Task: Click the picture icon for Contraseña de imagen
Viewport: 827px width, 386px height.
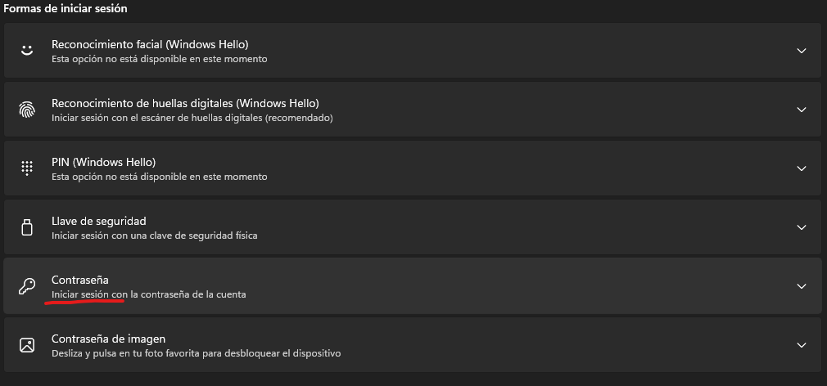Action: (x=27, y=345)
